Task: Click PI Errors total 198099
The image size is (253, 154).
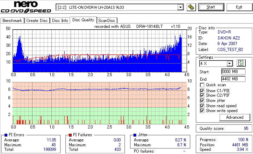Action: point(50,149)
